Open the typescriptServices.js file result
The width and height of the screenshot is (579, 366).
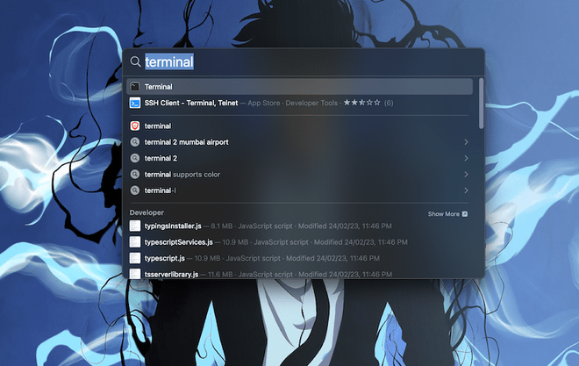pos(299,242)
